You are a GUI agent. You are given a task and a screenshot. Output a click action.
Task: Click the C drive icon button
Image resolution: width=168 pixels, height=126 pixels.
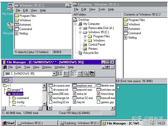7,80
